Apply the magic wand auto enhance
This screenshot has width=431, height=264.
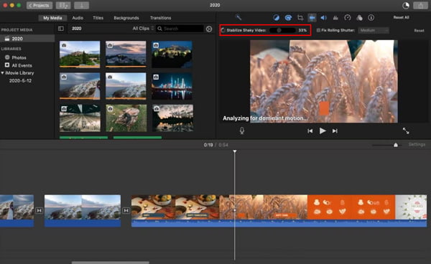point(238,17)
